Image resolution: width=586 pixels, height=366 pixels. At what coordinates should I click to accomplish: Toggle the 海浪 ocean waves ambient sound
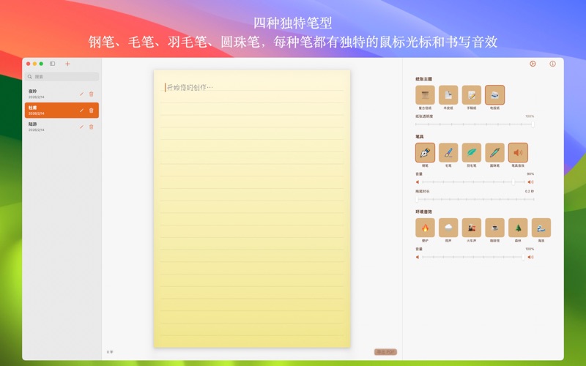541,228
